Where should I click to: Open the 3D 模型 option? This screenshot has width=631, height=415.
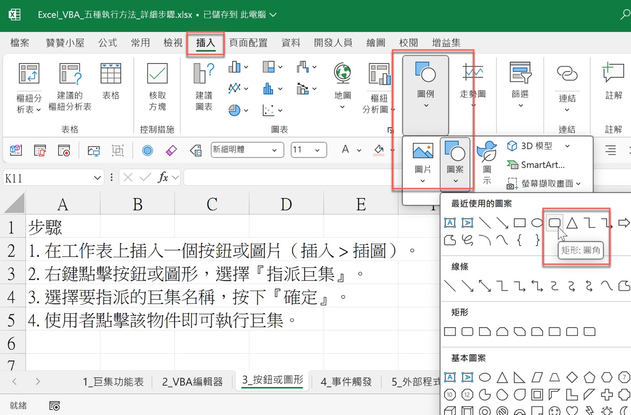539,146
